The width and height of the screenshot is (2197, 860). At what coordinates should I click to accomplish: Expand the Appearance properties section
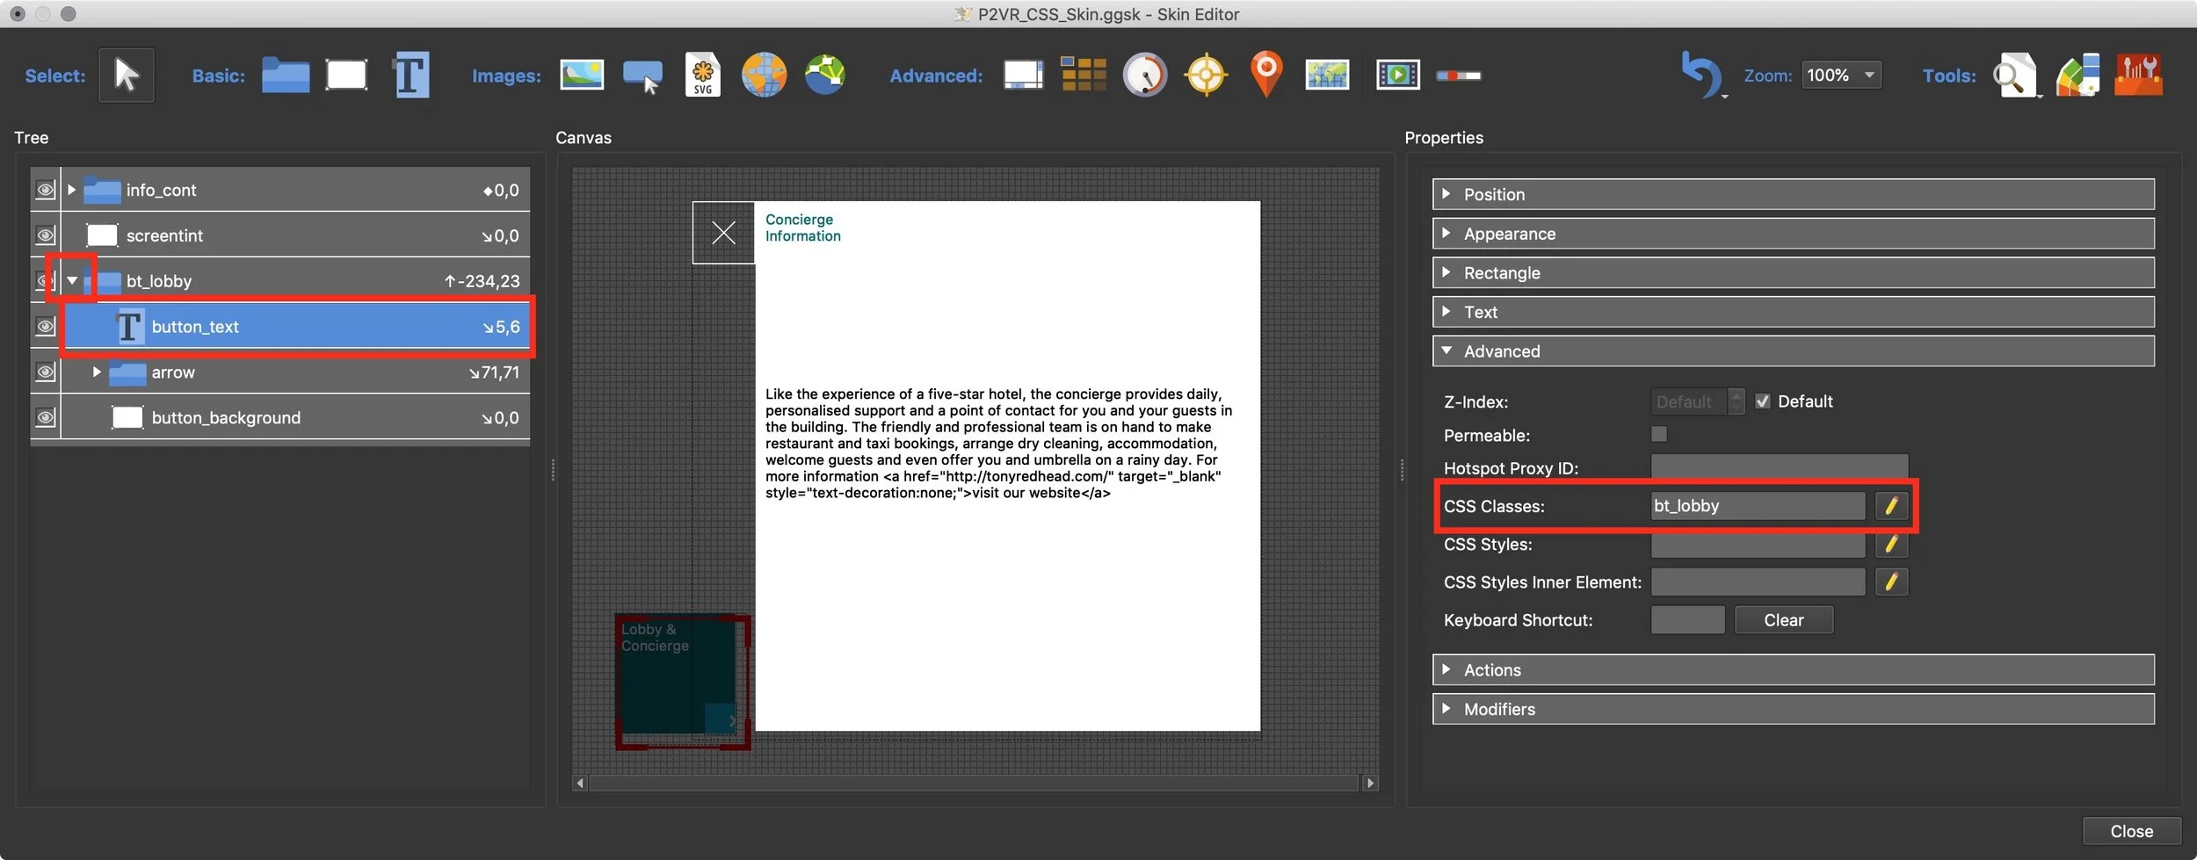pyautogui.click(x=1793, y=234)
